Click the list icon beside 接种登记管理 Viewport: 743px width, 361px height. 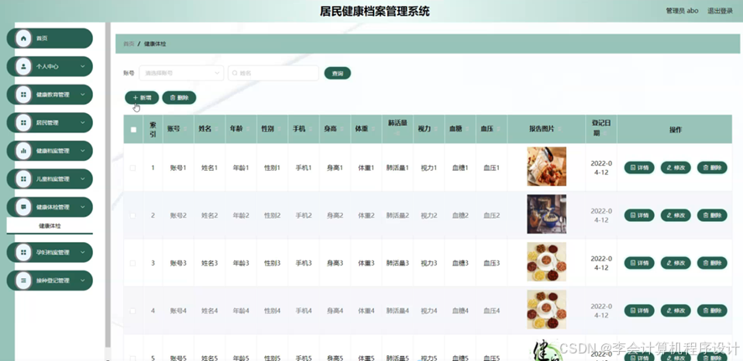23,281
